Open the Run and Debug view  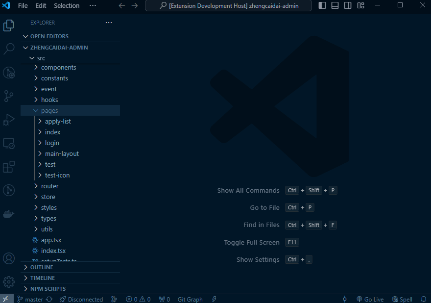8,120
